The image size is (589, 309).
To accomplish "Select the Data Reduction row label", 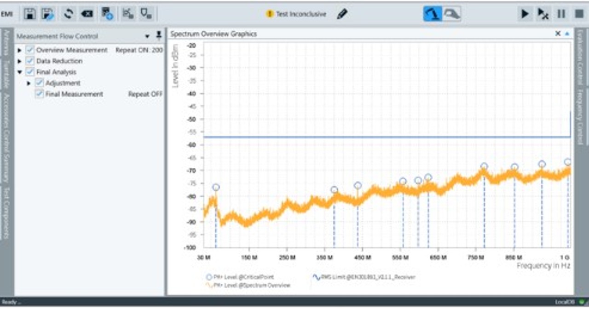I will point(59,61).
